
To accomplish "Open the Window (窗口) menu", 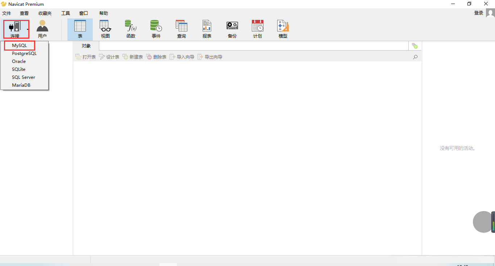I will click(x=84, y=13).
